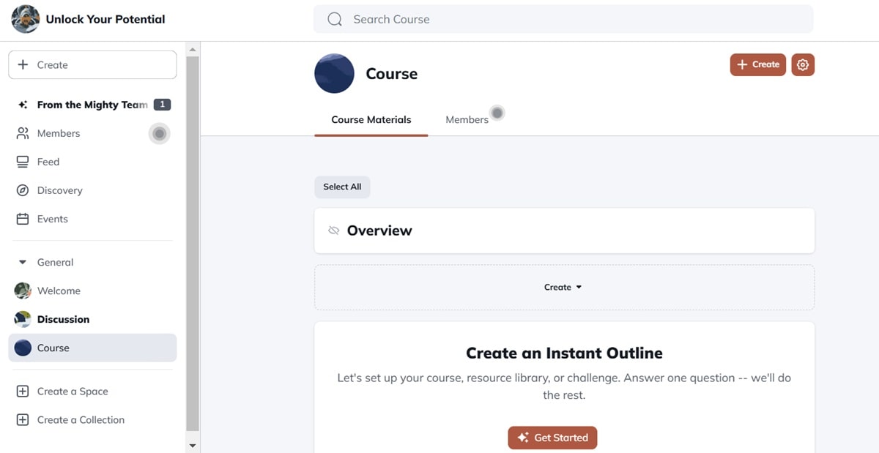This screenshot has height=453, width=879.
Task: Expand the Create dropdown under Overview
Action: click(563, 288)
